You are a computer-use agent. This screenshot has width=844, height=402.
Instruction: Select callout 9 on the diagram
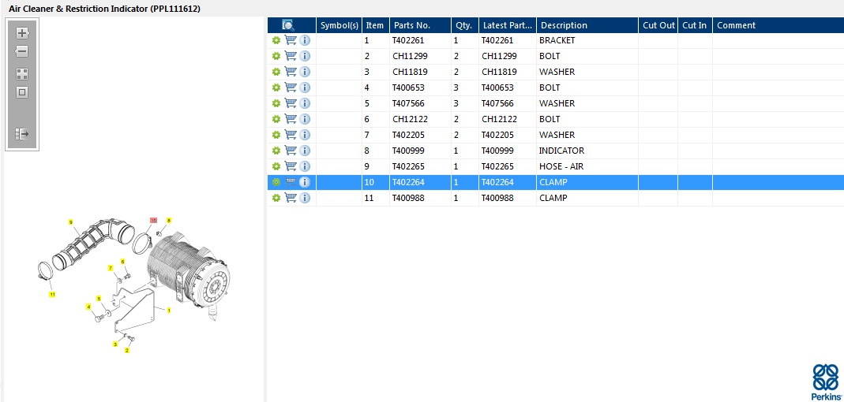pos(70,221)
